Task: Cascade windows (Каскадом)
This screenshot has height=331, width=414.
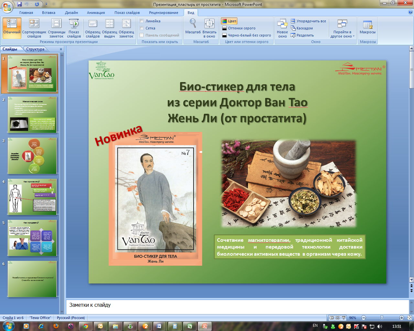Action: click(x=302, y=28)
